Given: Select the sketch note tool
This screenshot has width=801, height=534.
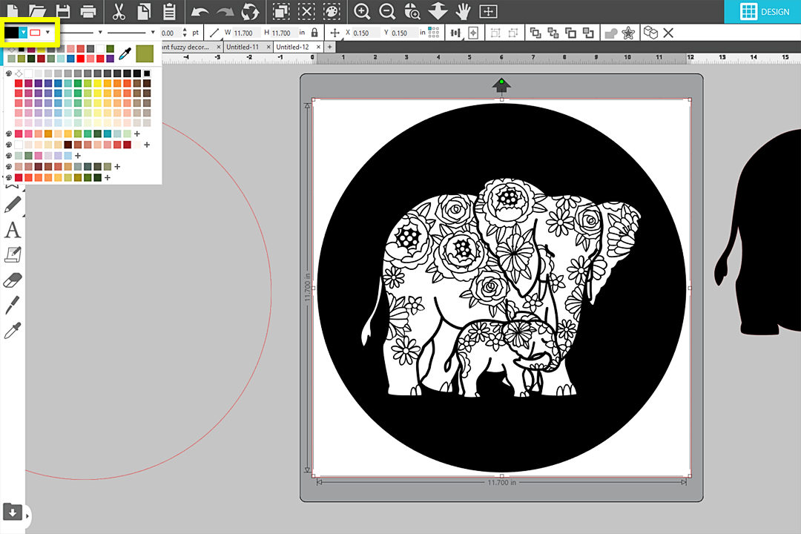Looking at the screenshot, I should pos(13,254).
